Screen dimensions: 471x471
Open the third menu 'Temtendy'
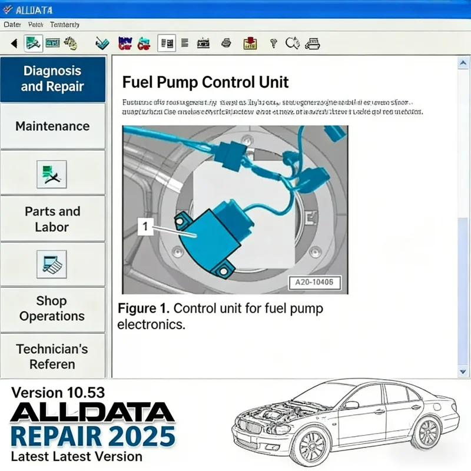[65, 25]
